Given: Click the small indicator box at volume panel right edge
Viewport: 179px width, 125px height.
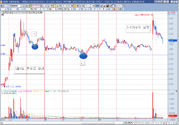Looking at the screenshot, I should pyautogui.click(x=177, y=91).
